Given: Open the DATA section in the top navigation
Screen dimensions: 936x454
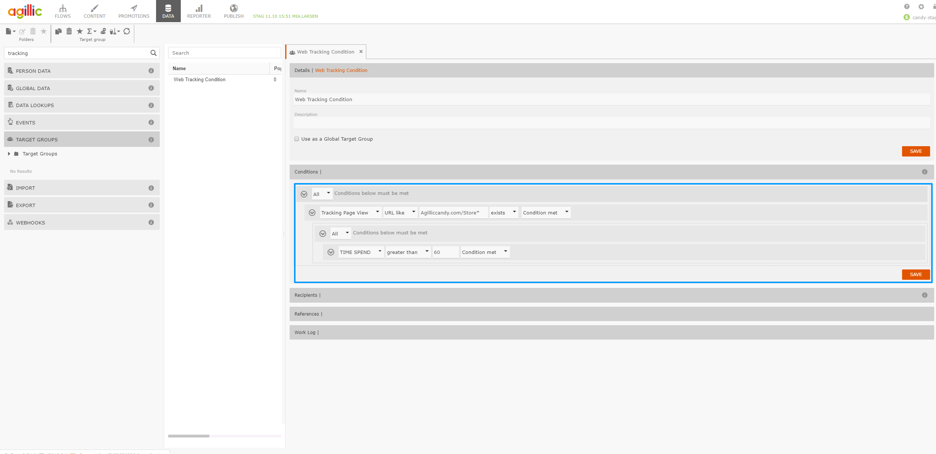Looking at the screenshot, I should (168, 11).
